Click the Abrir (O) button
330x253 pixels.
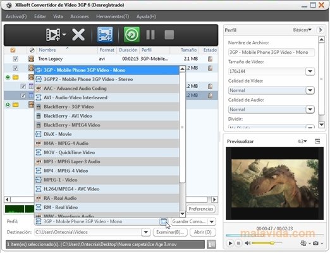click(x=203, y=232)
